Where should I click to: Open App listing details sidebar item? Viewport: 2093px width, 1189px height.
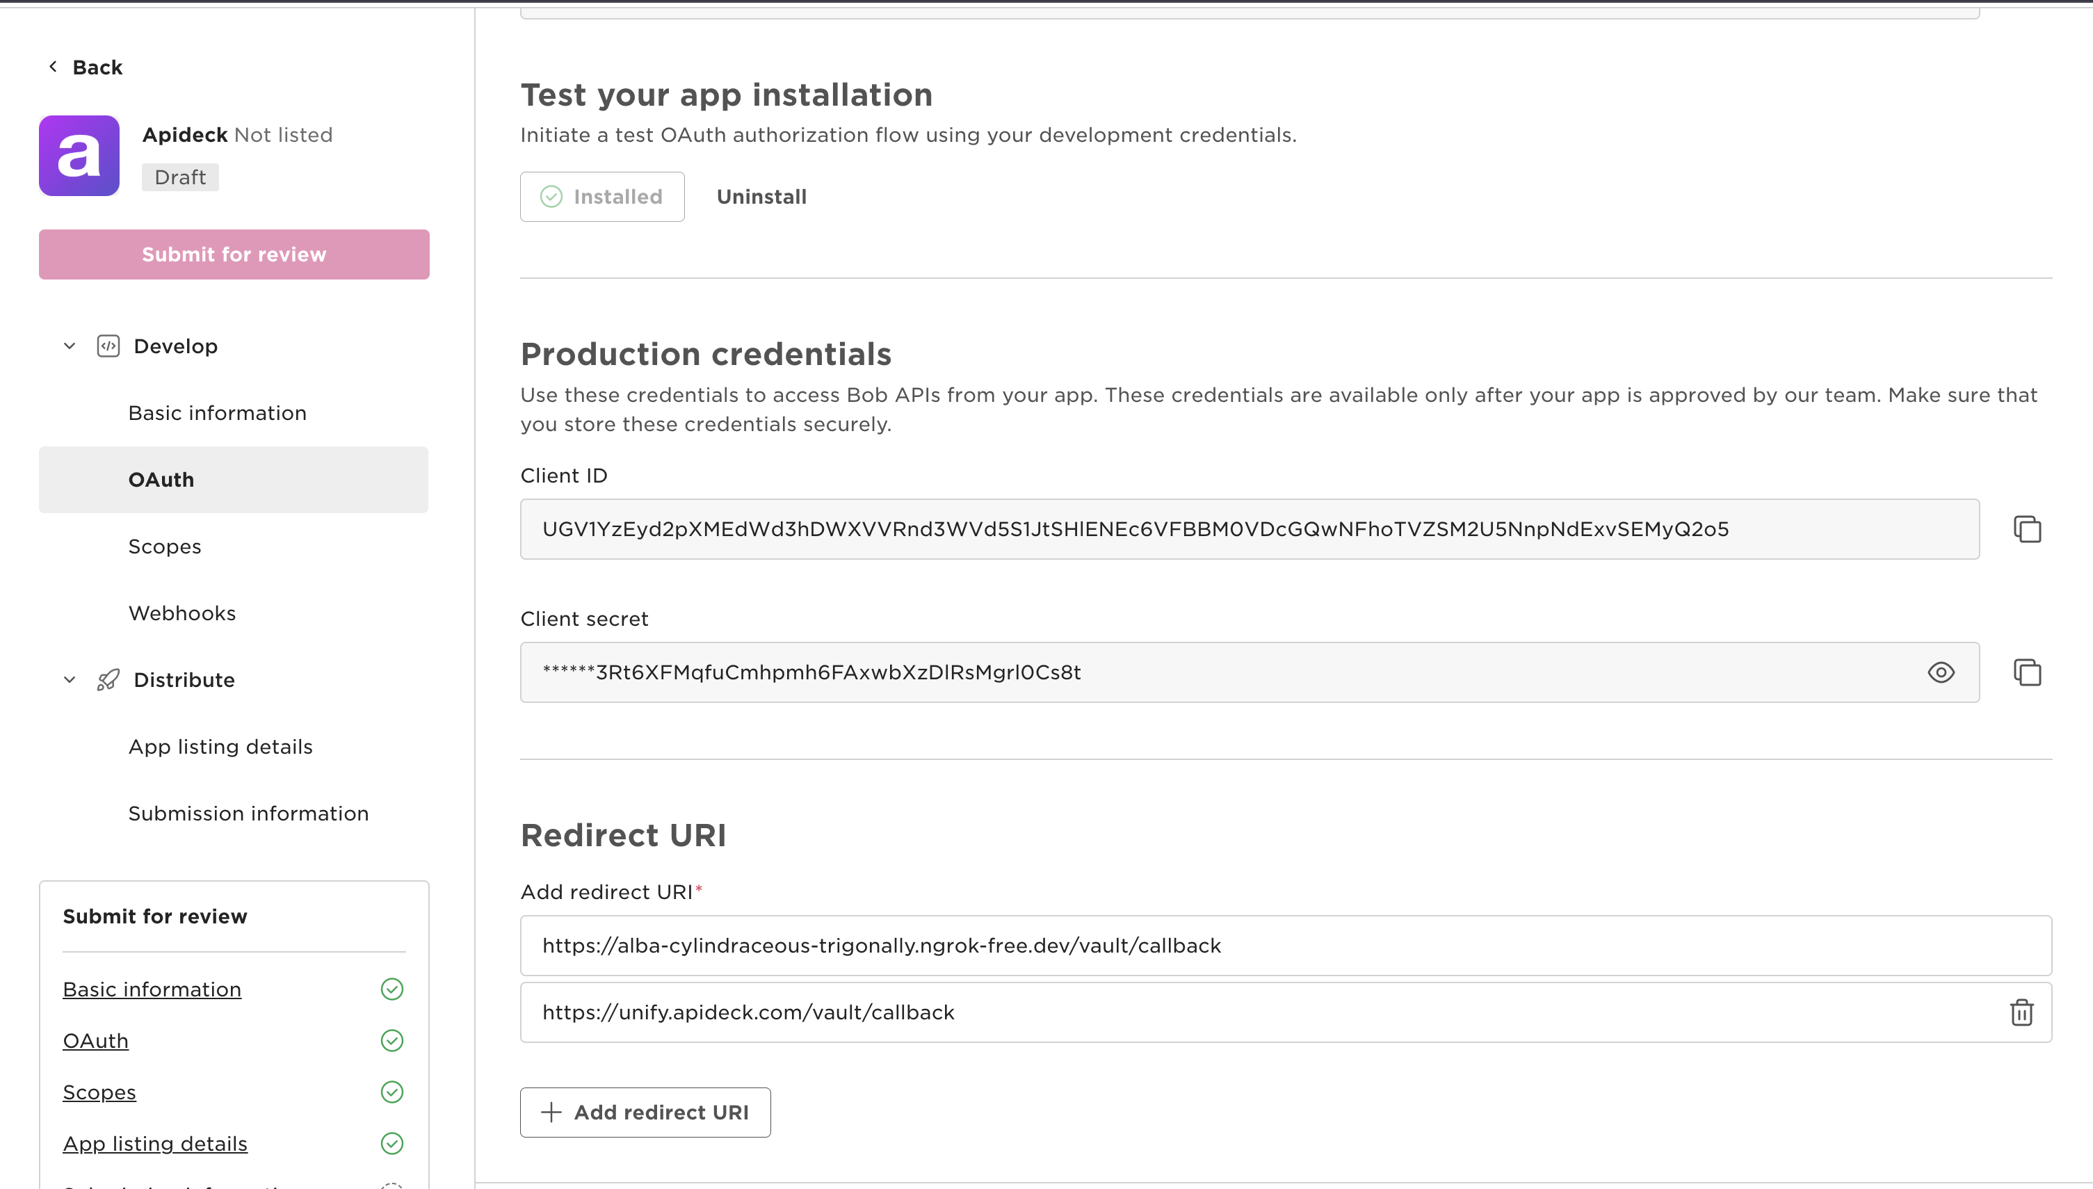click(x=234, y=746)
